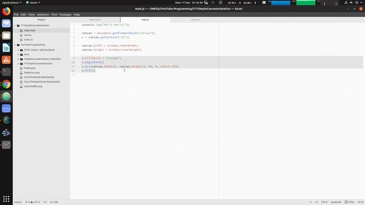Open main.js in the tree view
Image resolution: width=365 pixels, height=205 pixels.
click(28, 35)
